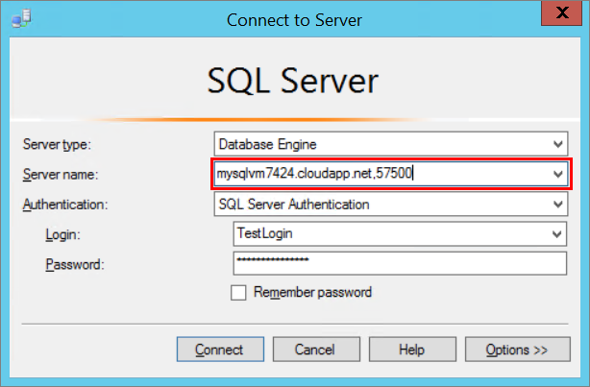Click the TestLogin login field
This screenshot has height=387, width=590.
point(389,234)
